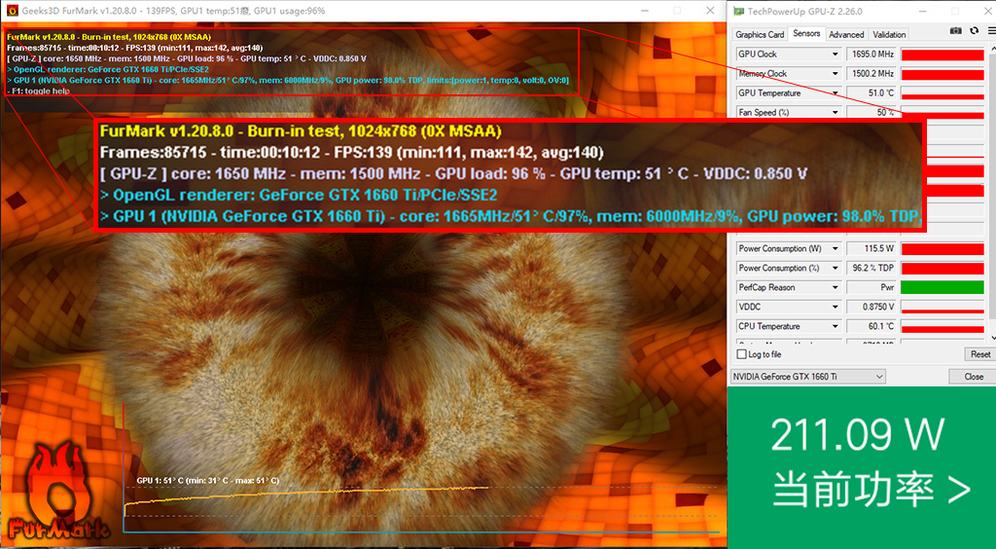Open the 当前功率 power link
The image size is (996, 549).
tap(871, 490)
